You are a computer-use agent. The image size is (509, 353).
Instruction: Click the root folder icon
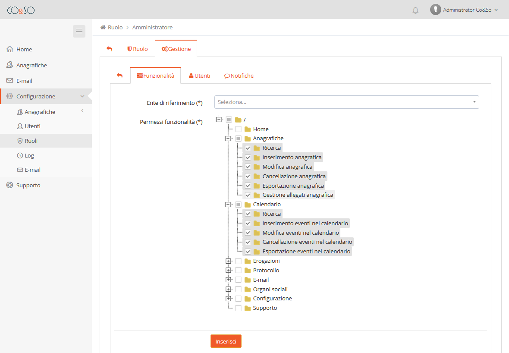tap(238, 120)
